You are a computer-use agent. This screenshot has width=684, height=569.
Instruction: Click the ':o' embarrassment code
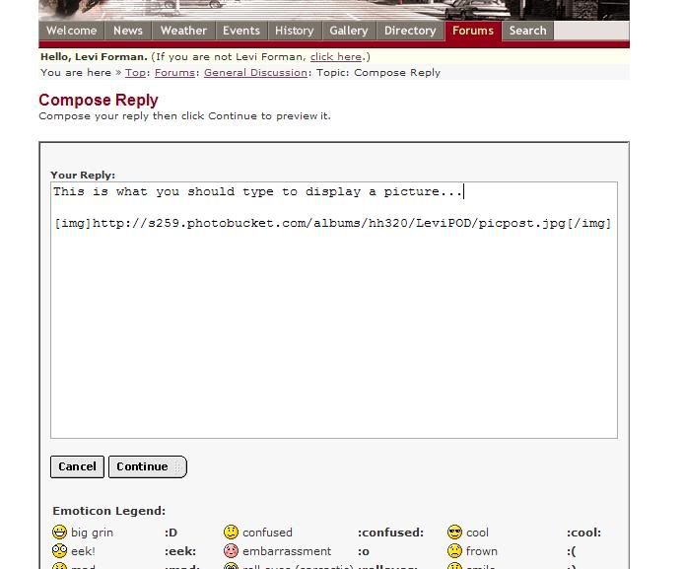(x=364, y=551)
